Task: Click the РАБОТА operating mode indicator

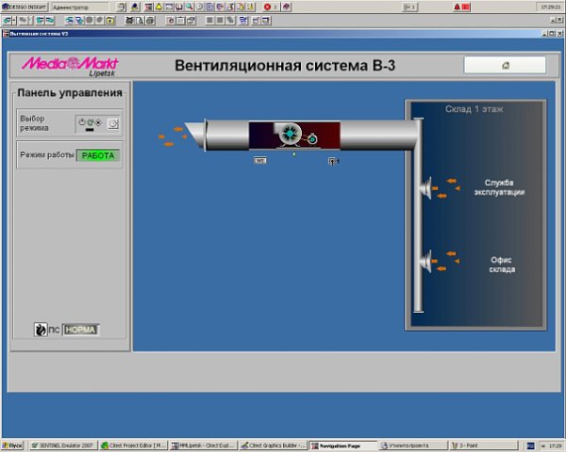Action: click(97, 154)
